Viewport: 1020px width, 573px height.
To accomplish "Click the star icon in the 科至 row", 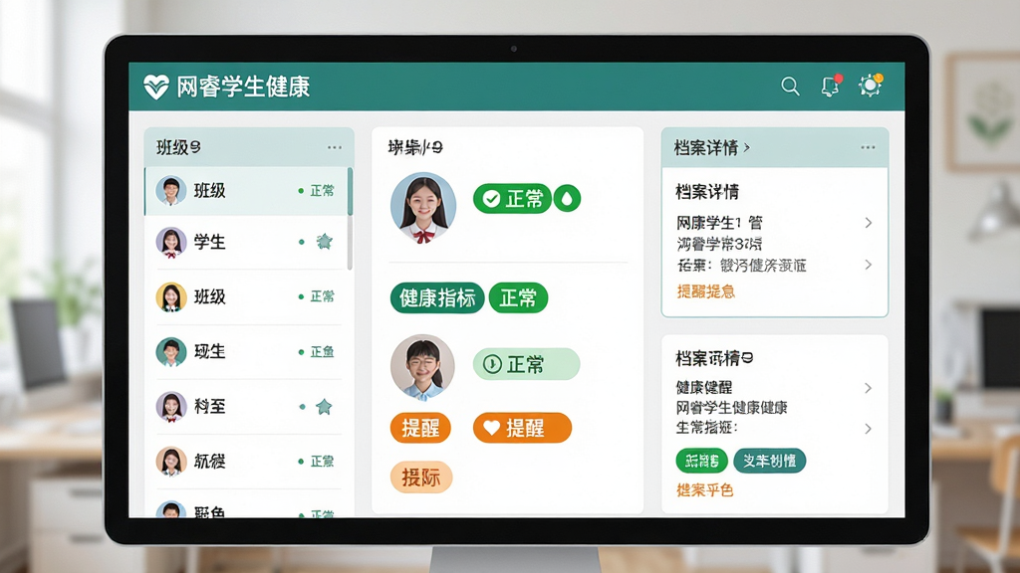I will click(324, 407).
